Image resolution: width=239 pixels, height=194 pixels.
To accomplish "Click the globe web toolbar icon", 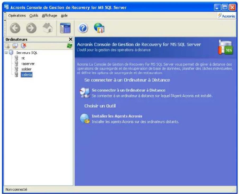I will [99, 28].
